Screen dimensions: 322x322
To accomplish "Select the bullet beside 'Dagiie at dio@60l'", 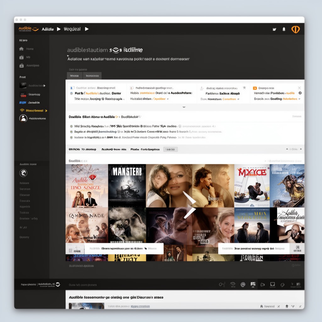I will coord(71,132).
